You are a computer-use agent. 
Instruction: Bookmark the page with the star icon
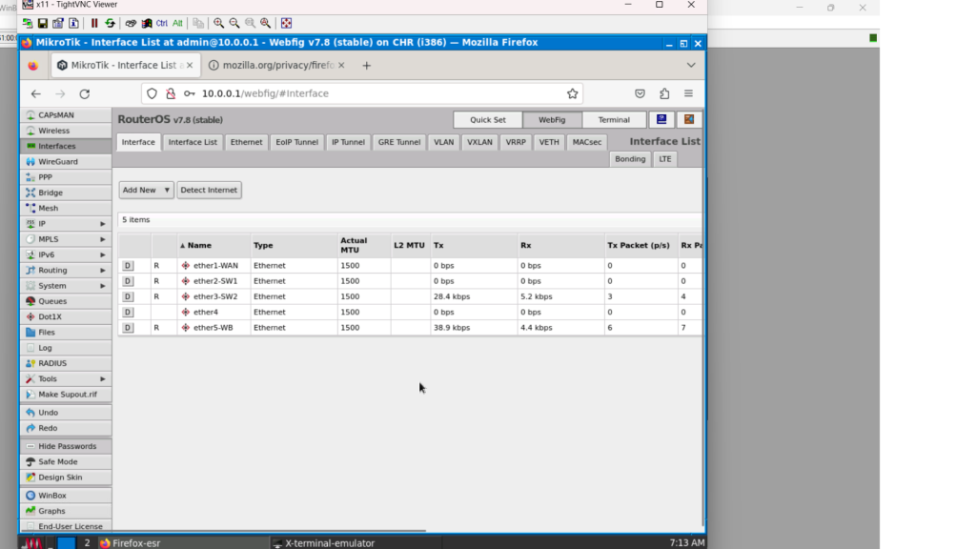point(572,93)
